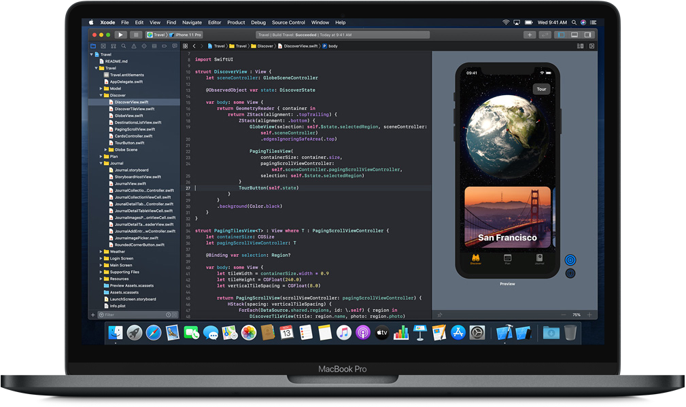Toggle the debug area panel
This screenshot has width=686, height=407.
click(x=575, y=35)
